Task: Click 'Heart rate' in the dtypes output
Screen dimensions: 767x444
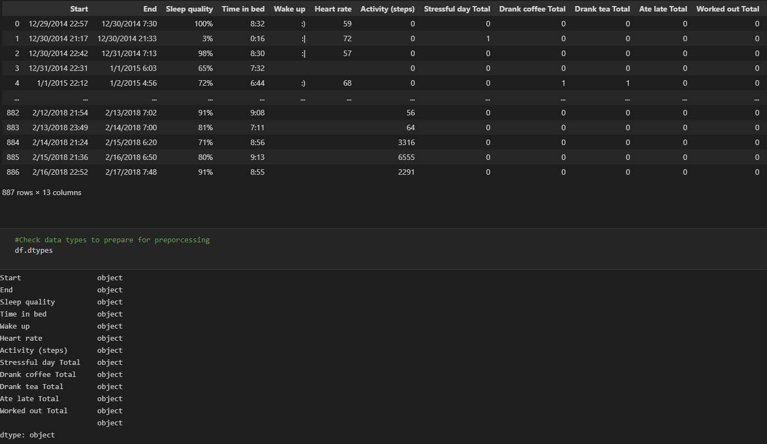Action: 21,338
